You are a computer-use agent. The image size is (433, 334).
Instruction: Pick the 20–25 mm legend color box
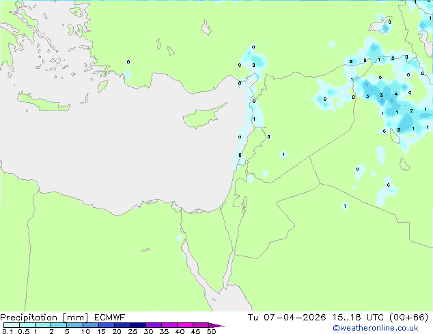tap(122, 325)
